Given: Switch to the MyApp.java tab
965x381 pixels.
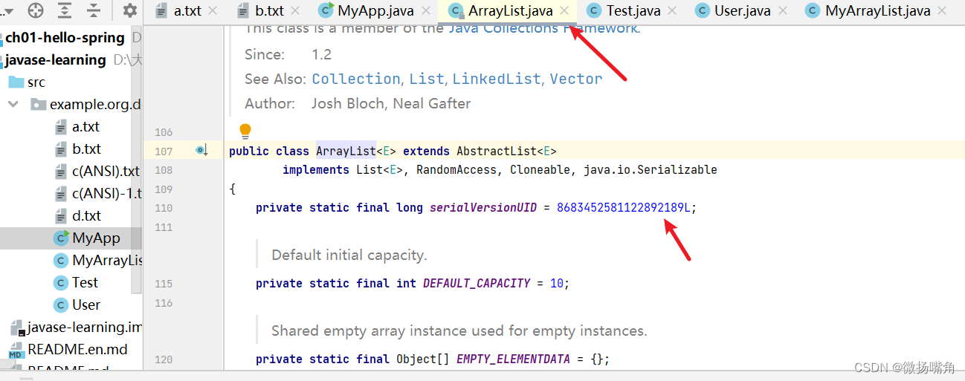Looking at the screenshot, I should coord(375,10).
